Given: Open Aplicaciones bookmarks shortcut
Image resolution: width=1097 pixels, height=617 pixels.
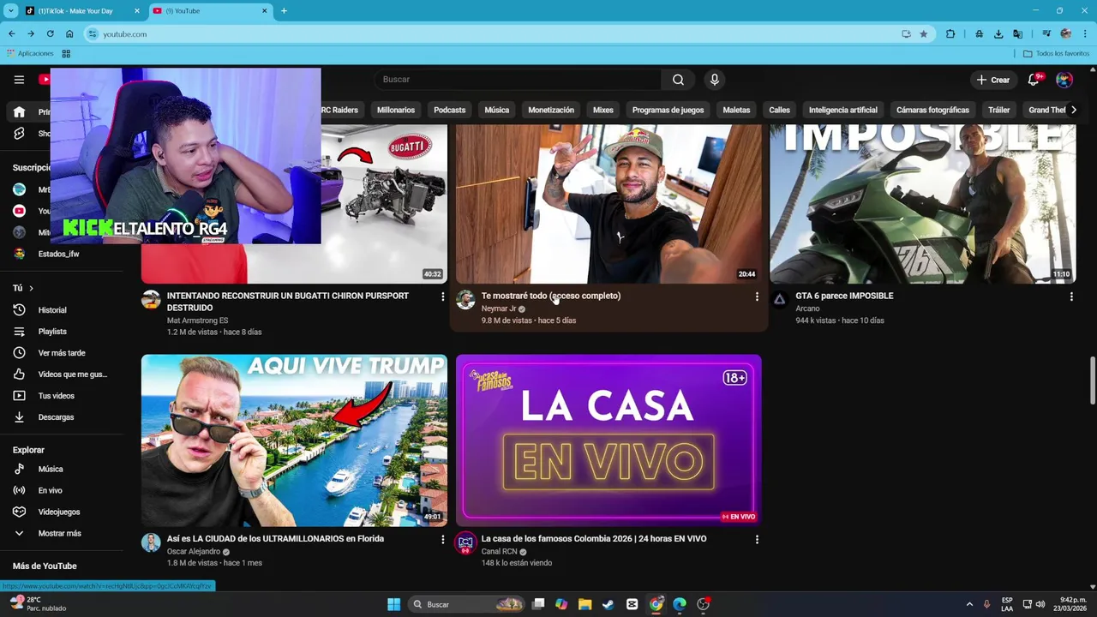Looking at the screenshot, I should 31,53.
